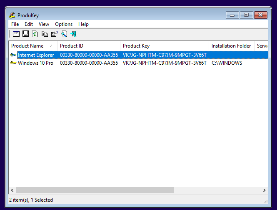Click the ProduKey title bar app icon
The width and height of the screenshot is (277, 210).
12,15
